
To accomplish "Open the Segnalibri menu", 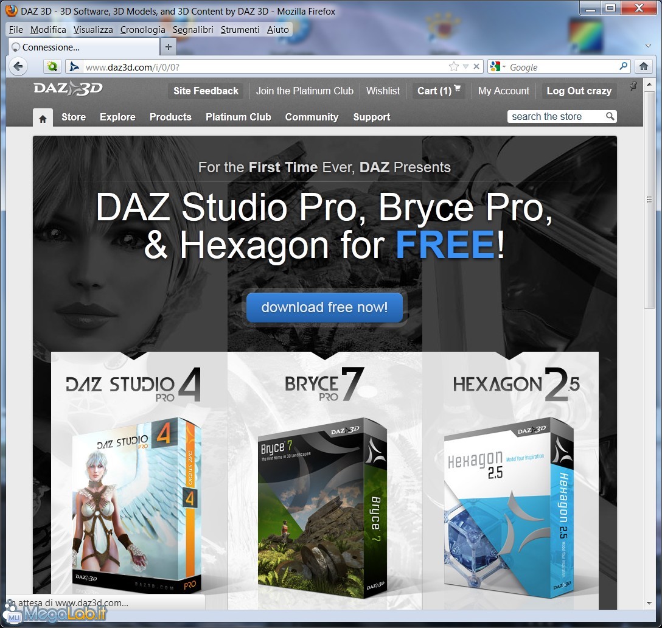I will (x=192, y=29).
